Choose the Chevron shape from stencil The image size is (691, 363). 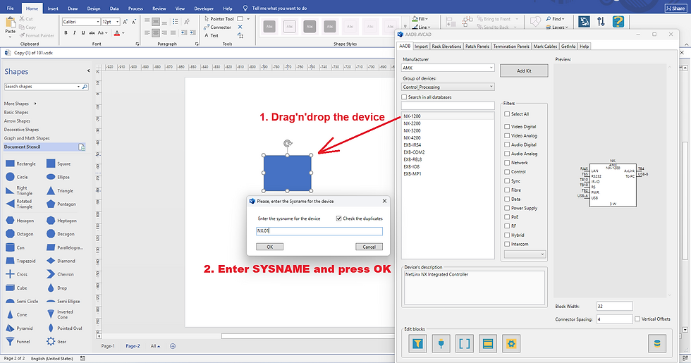pyautogui.click(x=61, y=274)
